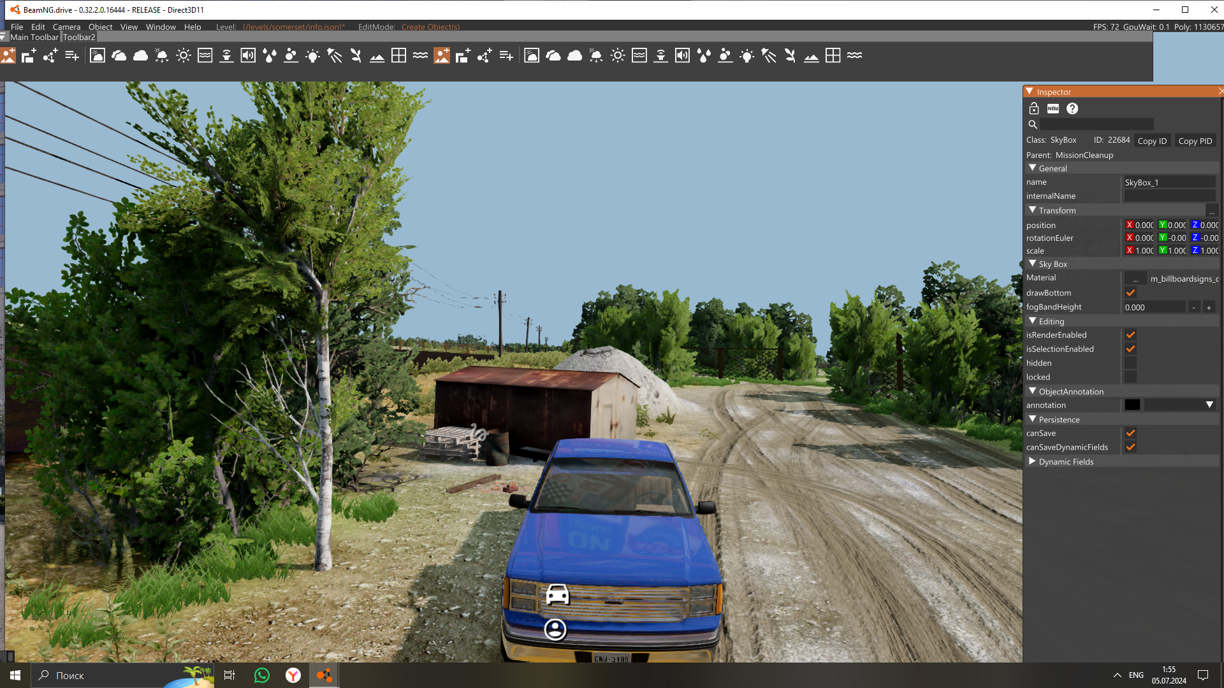Select the left toolbar group's sky image icon

pyautogui.click(x=98, y=56)
